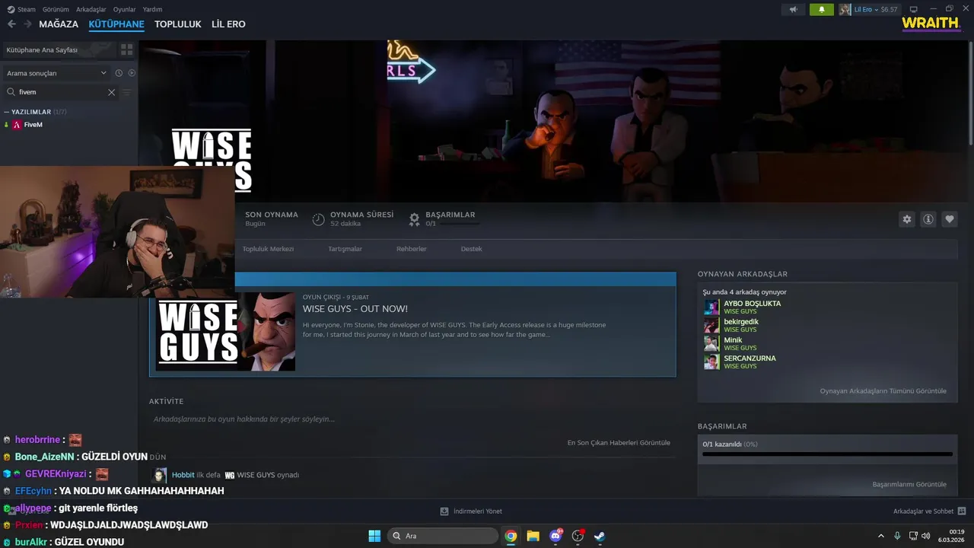Open the green notifications bell
This screenshot has width=974, height=548.
(822, 9)
